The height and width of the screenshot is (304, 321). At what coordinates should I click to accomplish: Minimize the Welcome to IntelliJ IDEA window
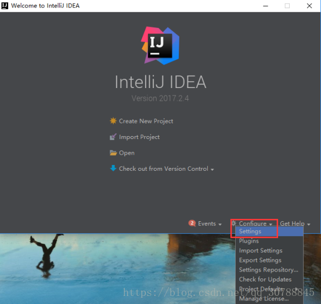(x=265, y=6)
